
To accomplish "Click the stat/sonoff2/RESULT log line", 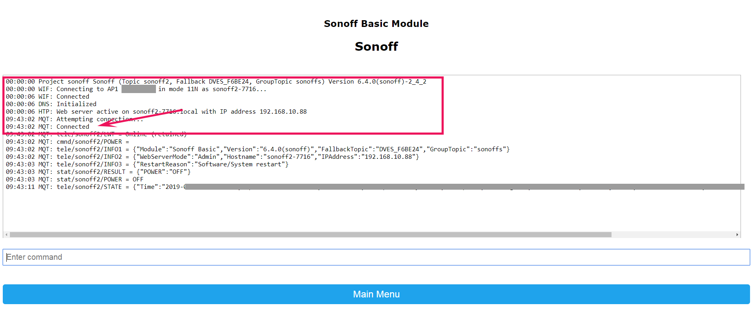I will click(x=98, y=172).
